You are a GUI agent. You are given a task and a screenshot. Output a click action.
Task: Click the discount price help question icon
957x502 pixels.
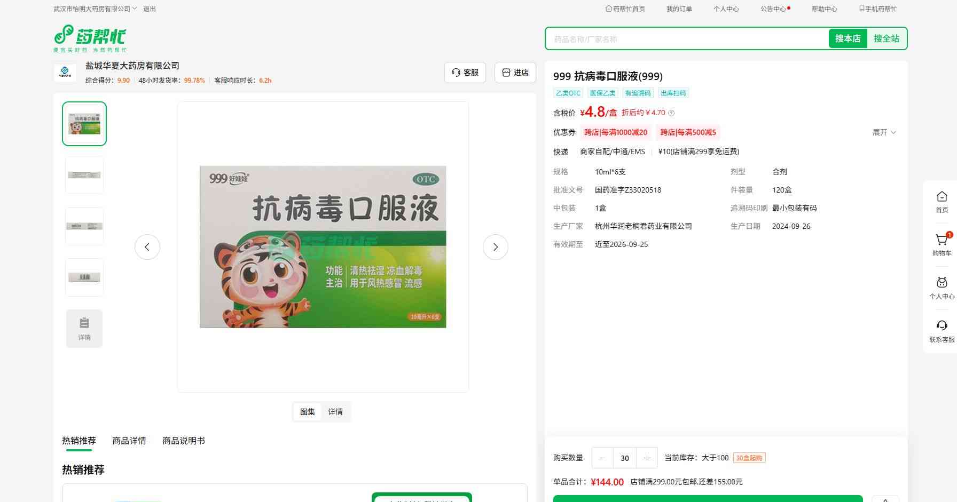[672, 113]
